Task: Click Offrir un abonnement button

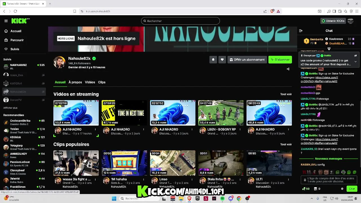Action: pyautogui.click(x=247, y=59)
